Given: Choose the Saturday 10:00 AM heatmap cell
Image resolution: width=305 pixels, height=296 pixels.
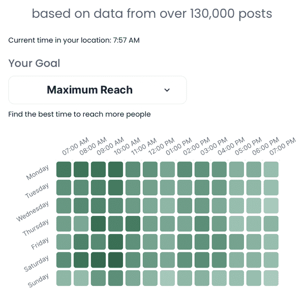Looking at the screenshot, I should (x=115, y=260).
